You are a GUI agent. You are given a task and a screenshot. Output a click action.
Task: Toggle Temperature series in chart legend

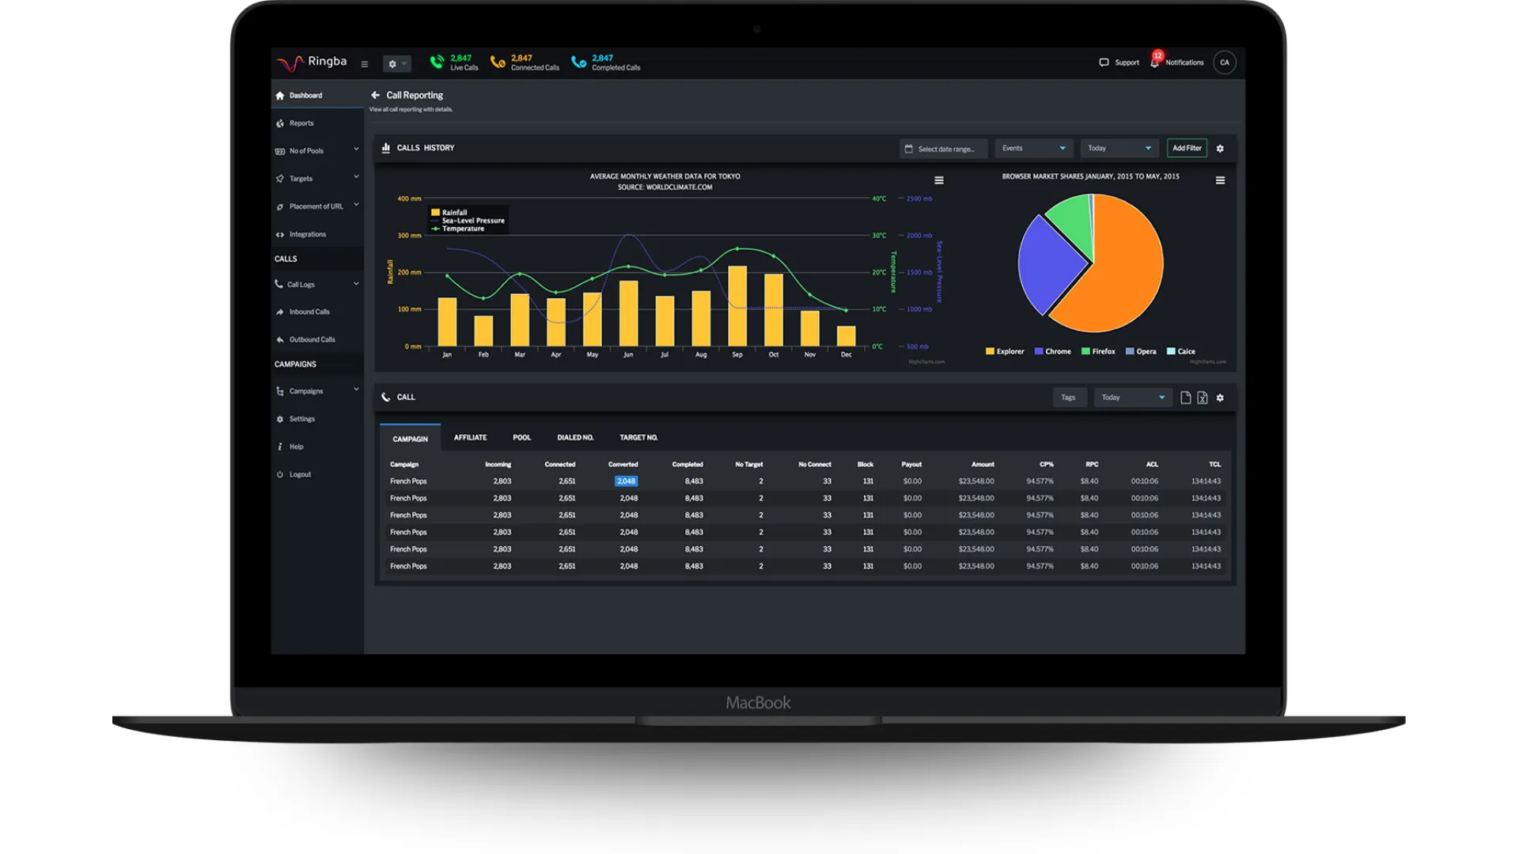pos(462,229)
